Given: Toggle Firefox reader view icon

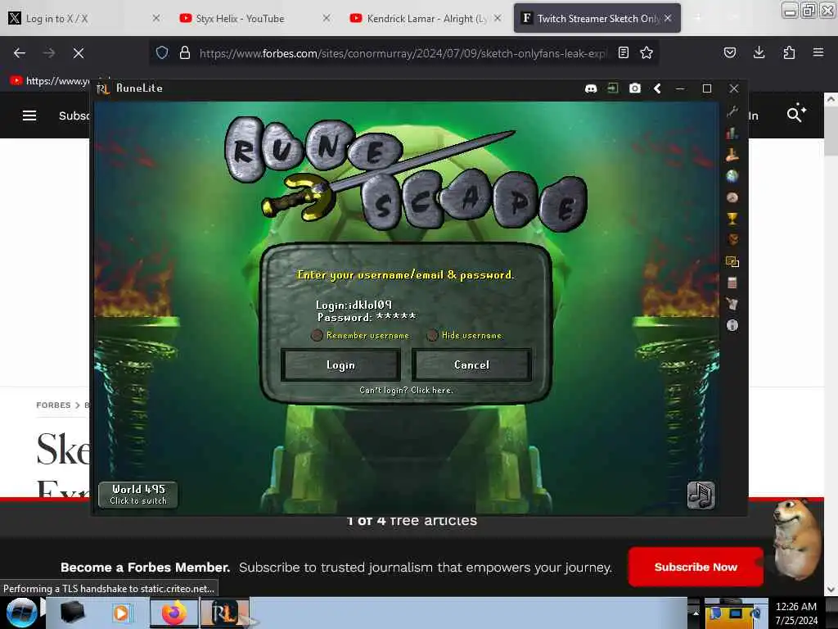Looking at the screenshot, I should [623, 53].
